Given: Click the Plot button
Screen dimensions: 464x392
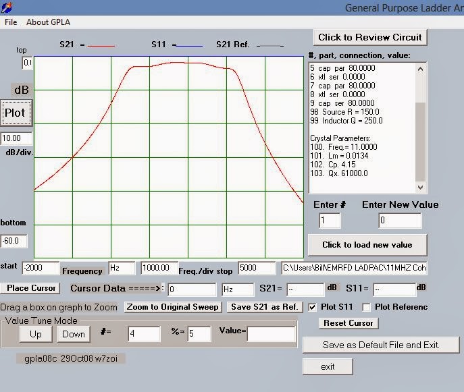Looking at the screenshot, I should click(15, 113).
